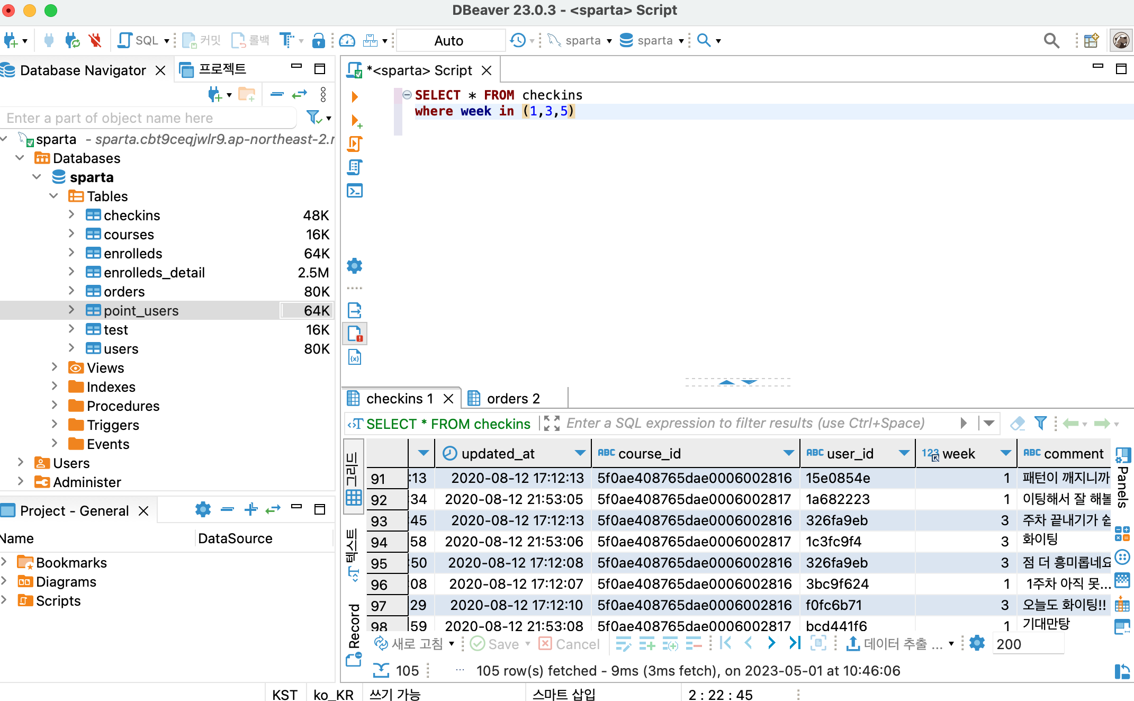Open the course_id column sort dropdown

789,453
